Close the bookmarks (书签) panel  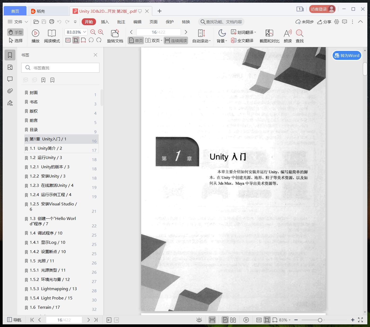click(x=95, y=55)
